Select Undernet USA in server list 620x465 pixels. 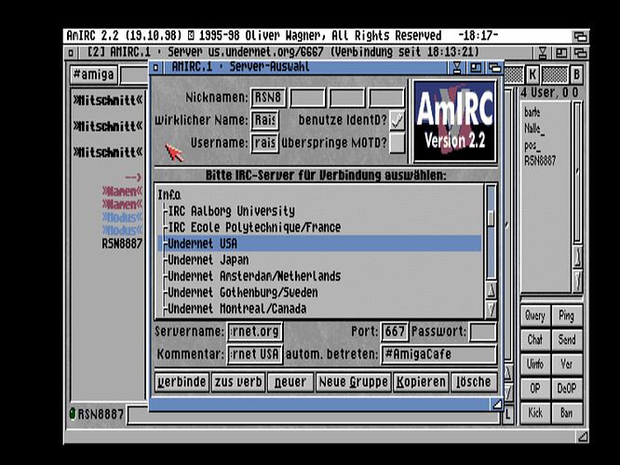click(x=319, y=244)
